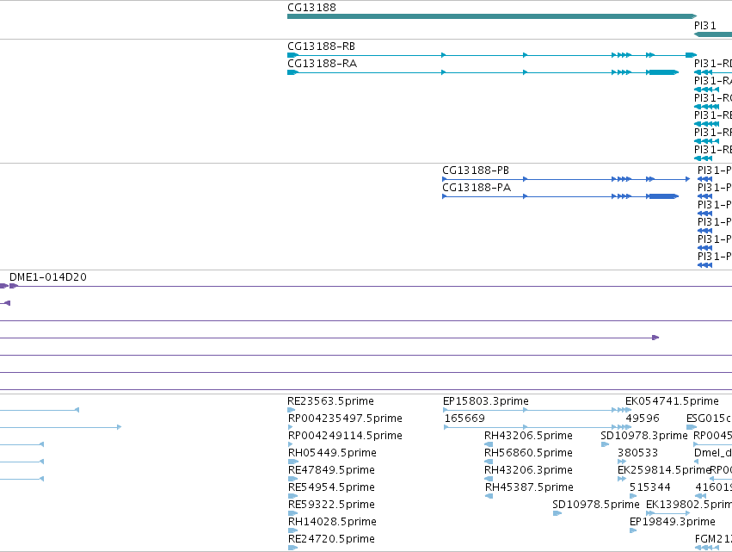Click the EP15803.3prime EST label

486,401
